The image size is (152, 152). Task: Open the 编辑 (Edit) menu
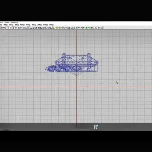(5, 25)
